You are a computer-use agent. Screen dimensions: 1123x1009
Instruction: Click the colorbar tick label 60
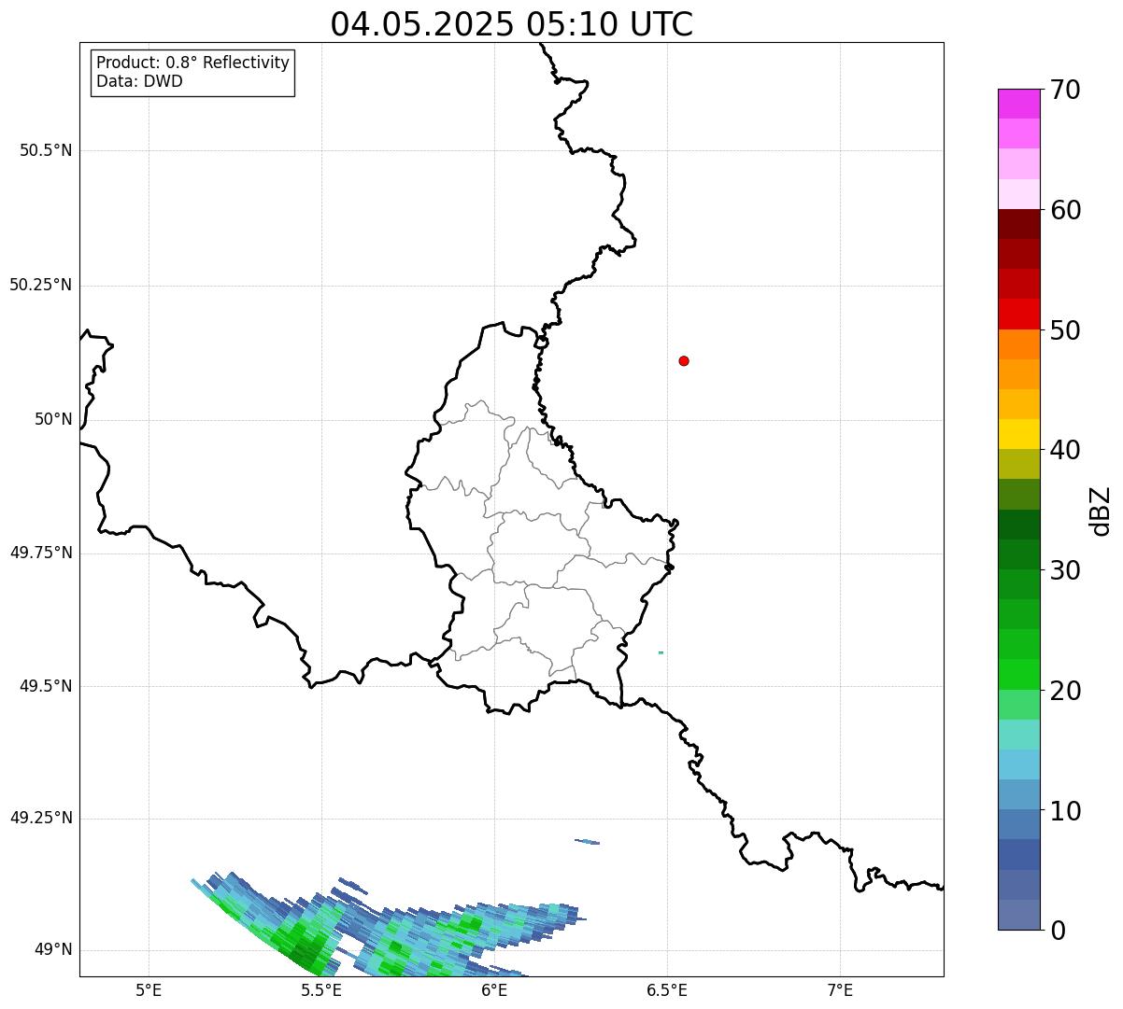[x=1065, y=210]
